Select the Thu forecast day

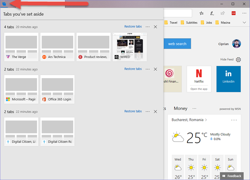[x=191, y=167]
